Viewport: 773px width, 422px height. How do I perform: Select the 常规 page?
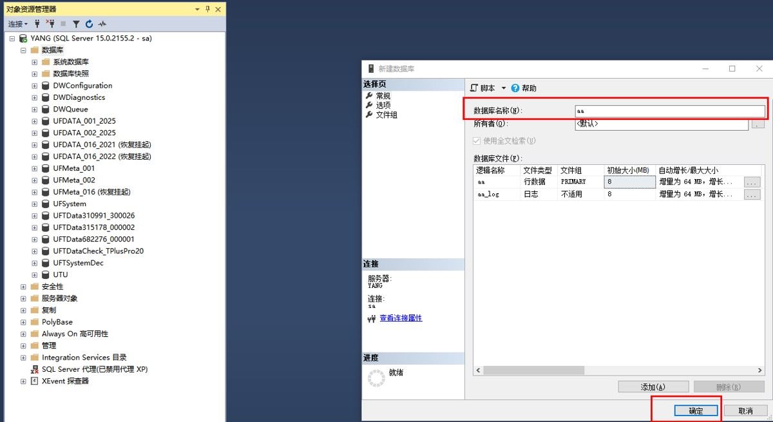point(383,95)
